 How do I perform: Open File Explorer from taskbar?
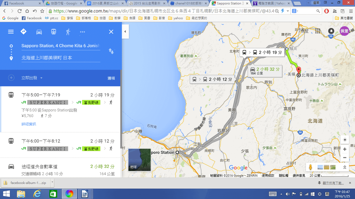pos(21,194)
